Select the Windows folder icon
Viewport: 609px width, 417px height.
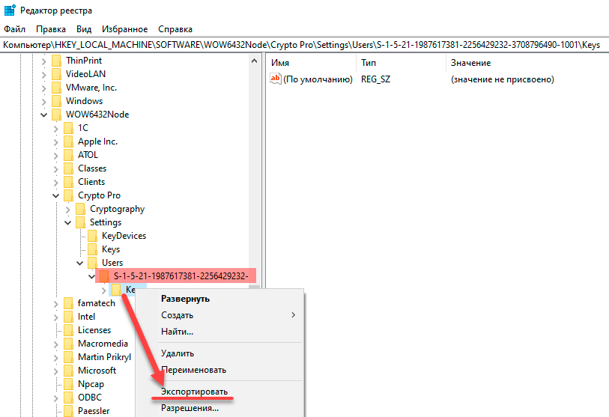point(57,101)
